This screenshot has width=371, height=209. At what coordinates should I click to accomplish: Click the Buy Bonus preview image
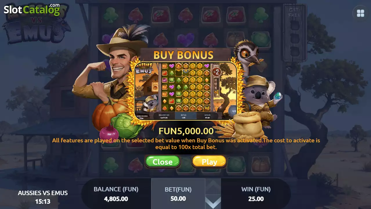186,91
